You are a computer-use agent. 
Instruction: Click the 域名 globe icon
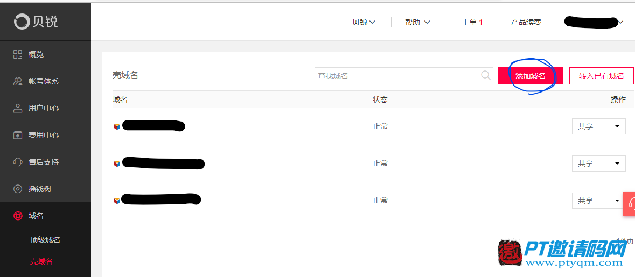click(18, 216)
